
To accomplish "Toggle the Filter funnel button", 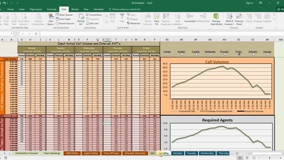I will [122, 18].
